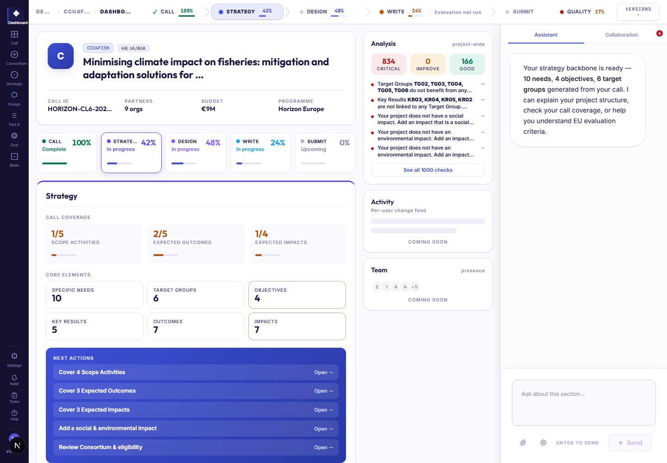Screen dimensions: 667x463
Task: Open the Tasks clipboard icon
Action: coord(14,395)
